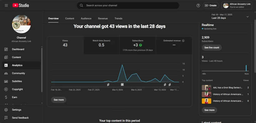Screen dimensions: 256x123
Task: Click the main page scrollbar on the right
Action: click(x=255, y=46)
